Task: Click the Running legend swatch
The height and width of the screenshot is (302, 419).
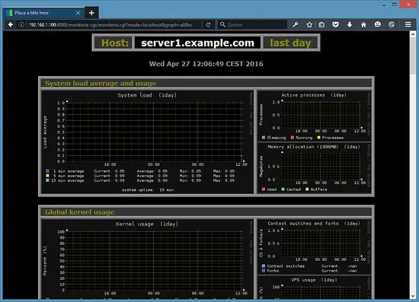Action: click(292, 138)
